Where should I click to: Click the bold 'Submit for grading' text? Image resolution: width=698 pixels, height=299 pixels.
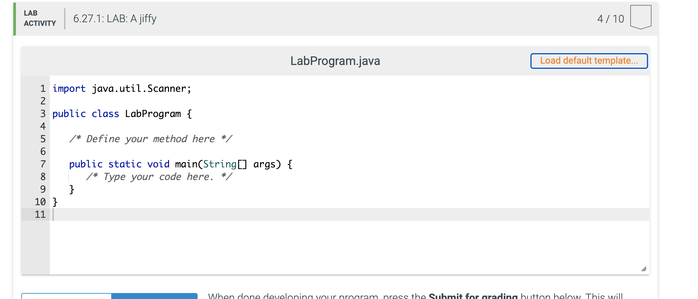coord(473,296)
